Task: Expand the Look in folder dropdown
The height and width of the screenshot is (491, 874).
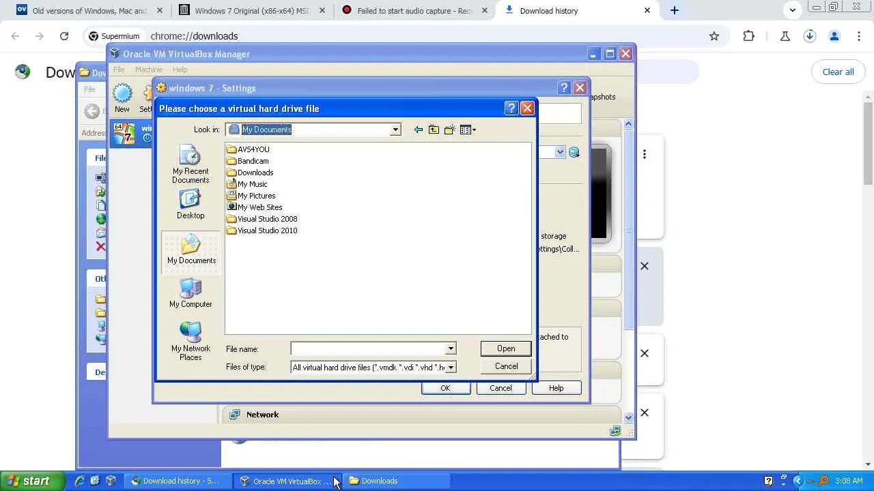Action: click(395, 130)
